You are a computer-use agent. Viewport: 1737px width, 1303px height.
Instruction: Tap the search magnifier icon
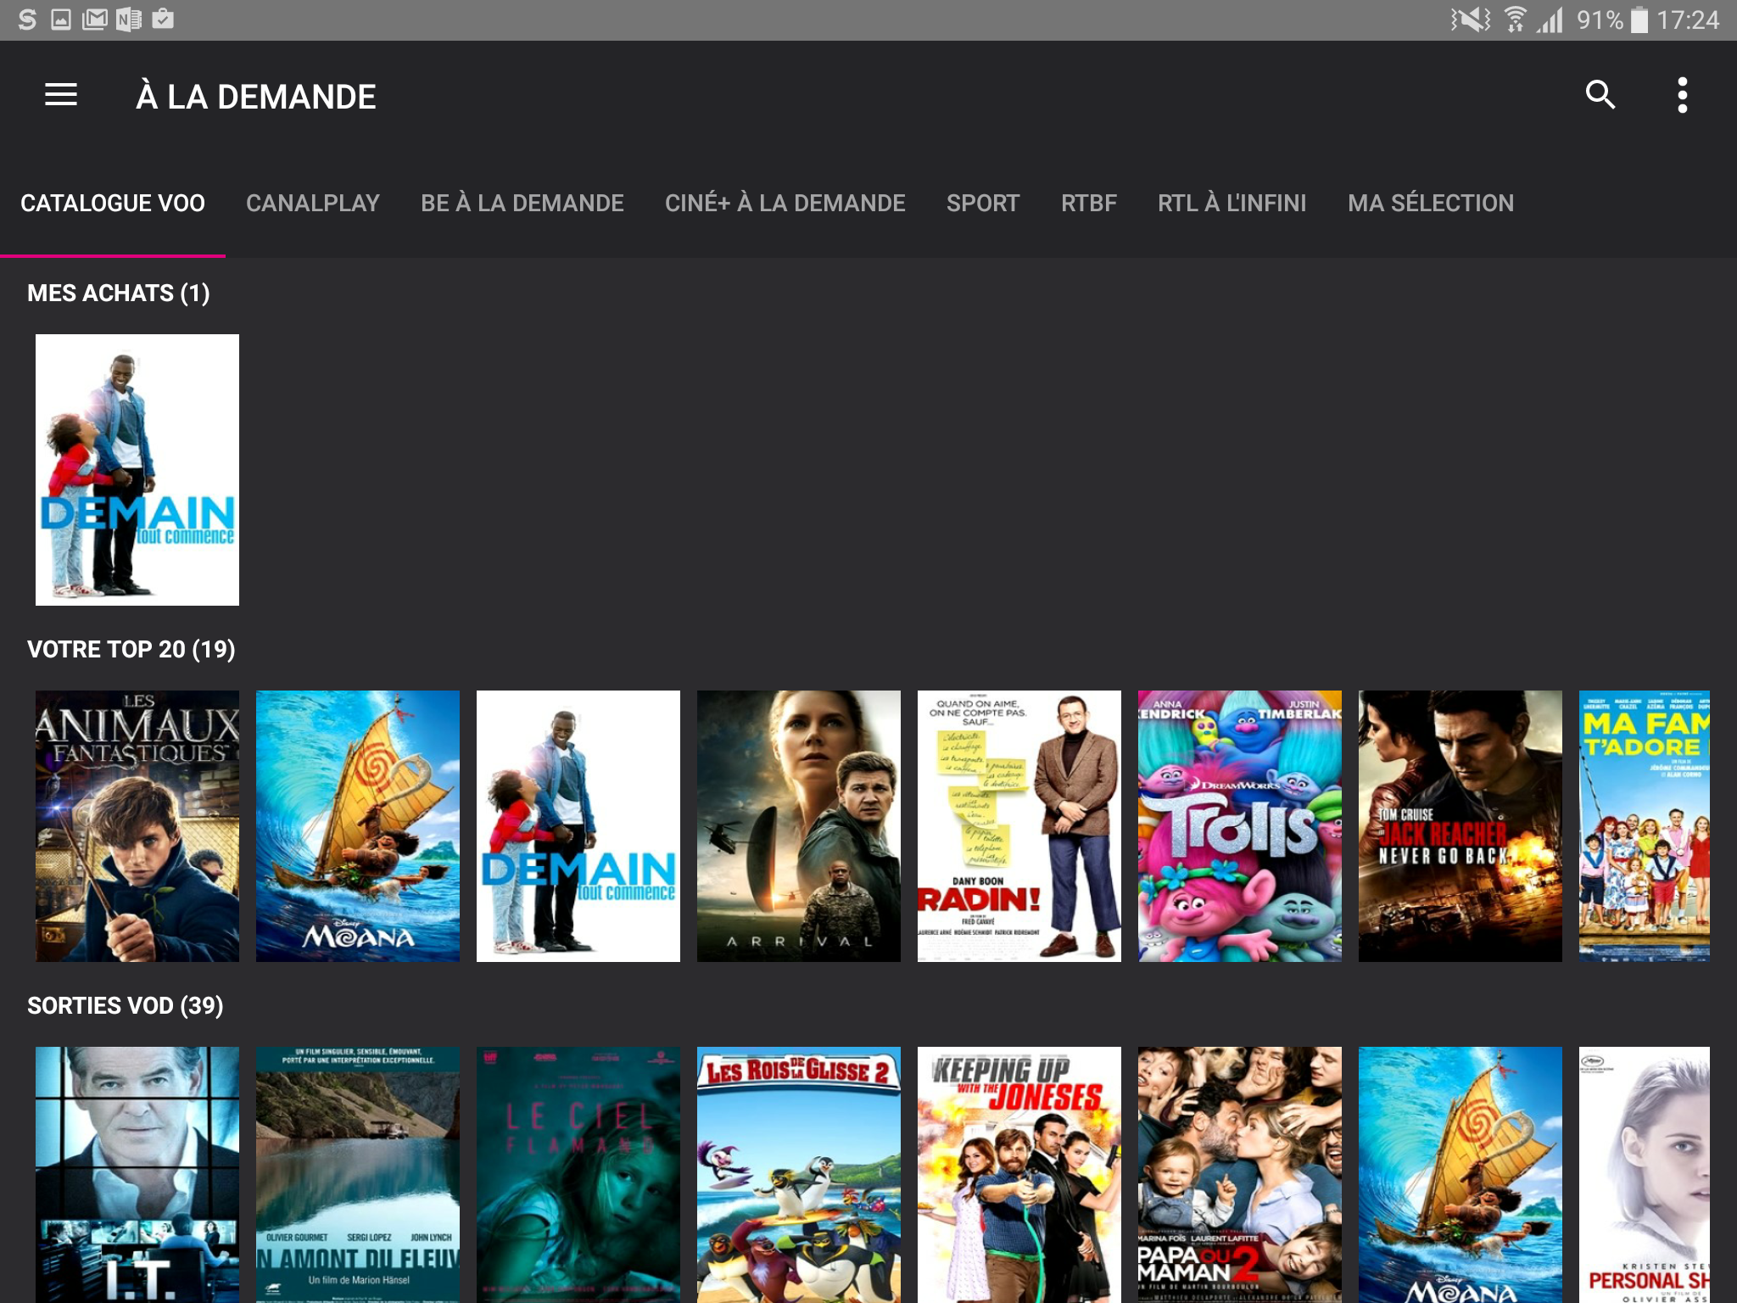point(1600,95)
